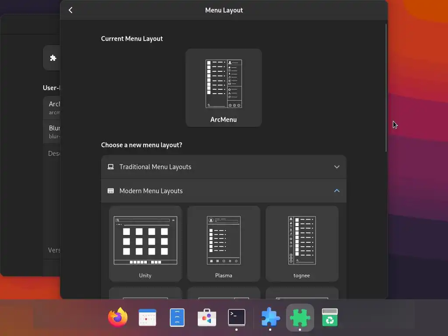Click the grid icon beside Modern Menu Layouts
This screenshot has width=448, height=336.
tap(111, 191)
